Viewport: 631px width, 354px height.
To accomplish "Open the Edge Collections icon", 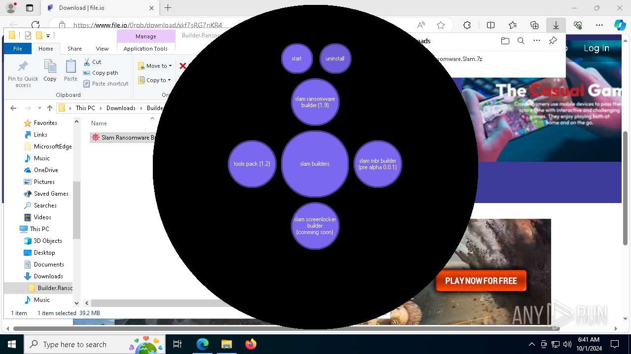I will click(x=534, y=25).
